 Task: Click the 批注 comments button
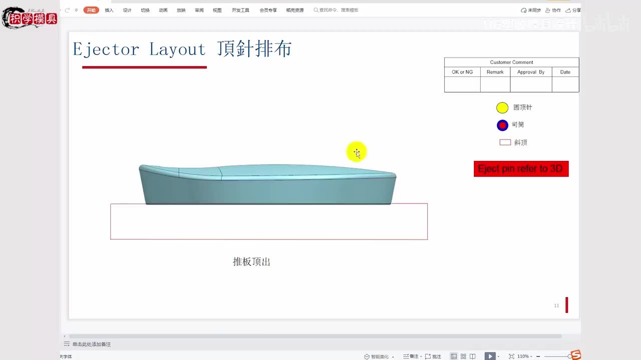click(x=434, y=356)
